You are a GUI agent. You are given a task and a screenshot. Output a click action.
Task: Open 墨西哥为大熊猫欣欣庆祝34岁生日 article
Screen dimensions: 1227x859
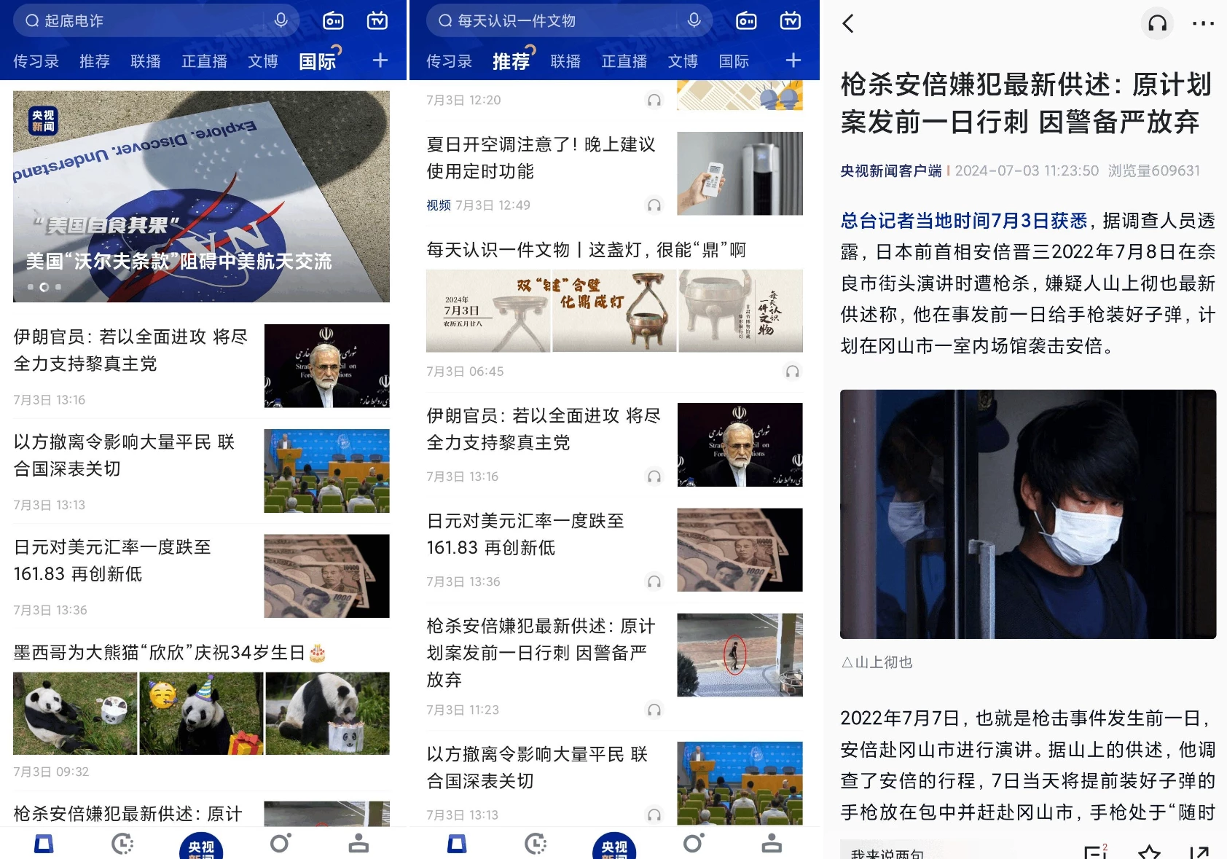point(169,652)
